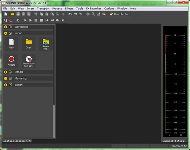Click the Stop transport button

(x=41, y=20)
